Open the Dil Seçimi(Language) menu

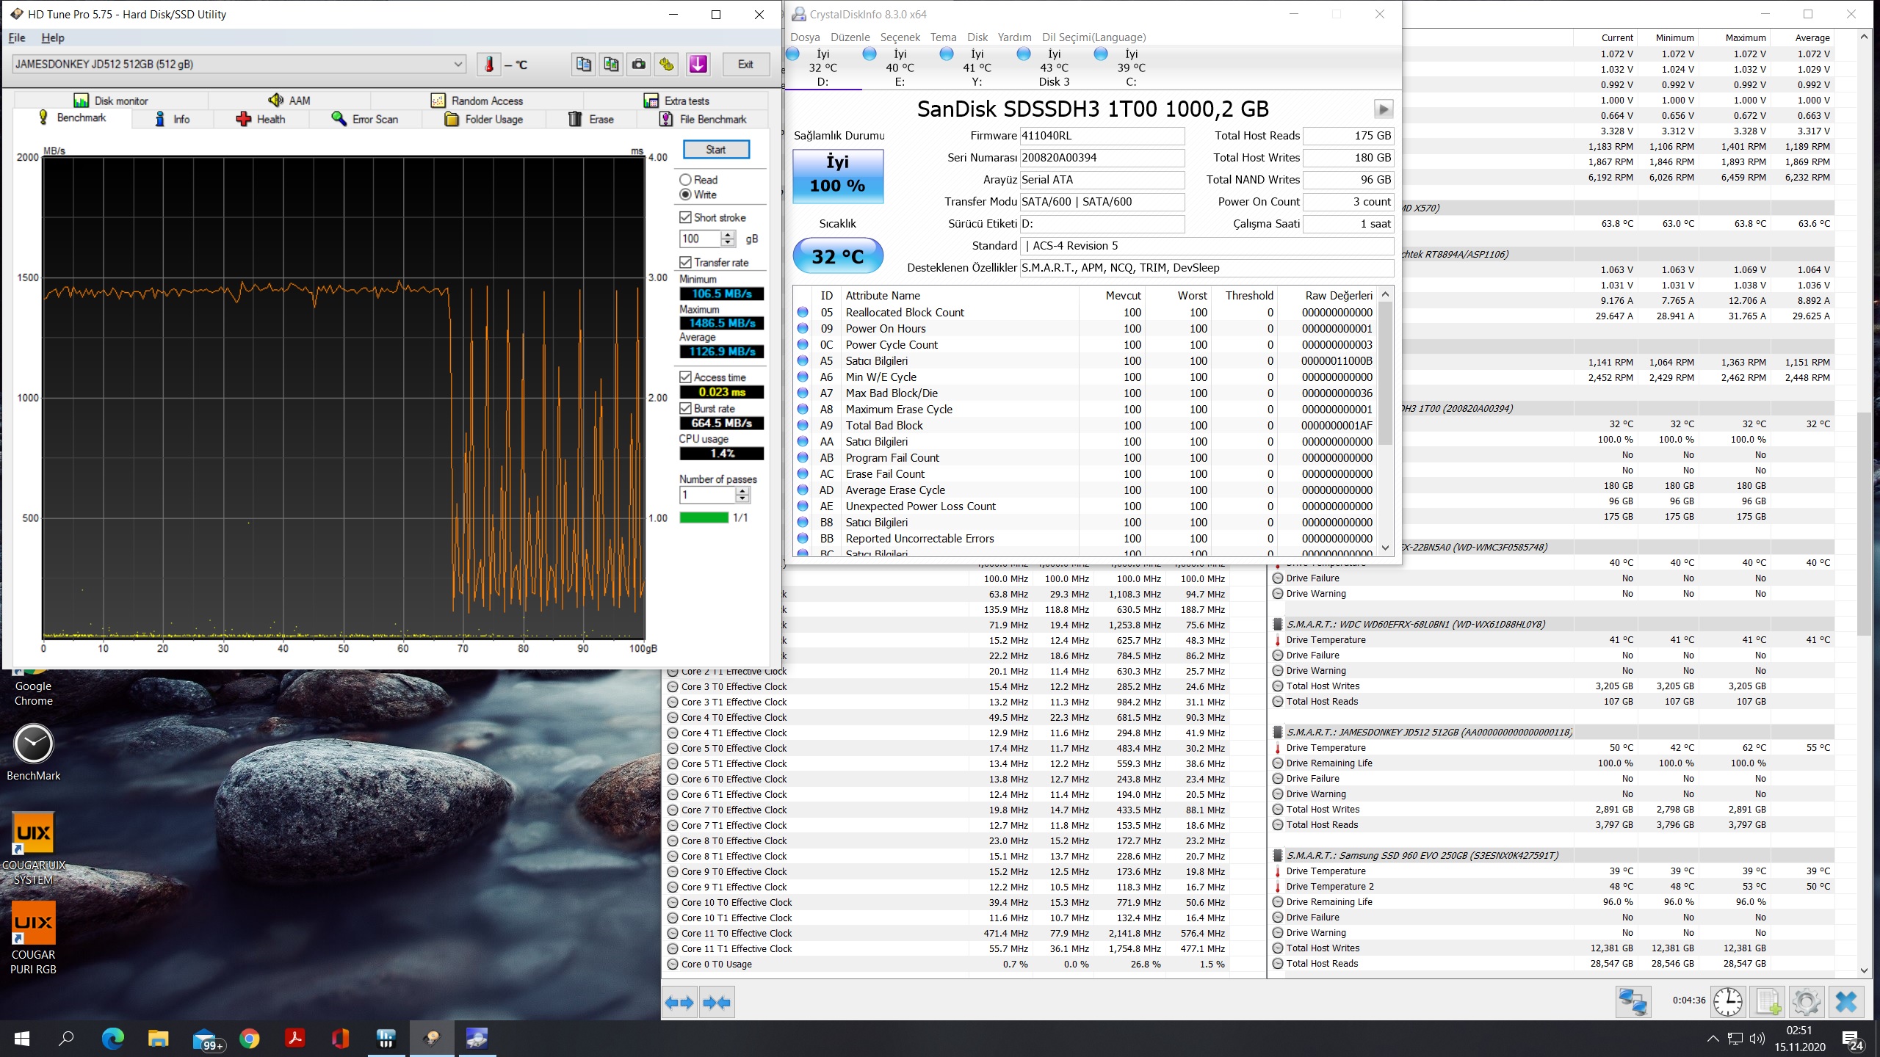tap(1093, 37)
